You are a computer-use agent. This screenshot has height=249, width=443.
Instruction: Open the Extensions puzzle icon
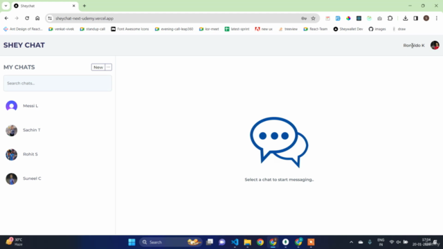[x=390, y=19]
